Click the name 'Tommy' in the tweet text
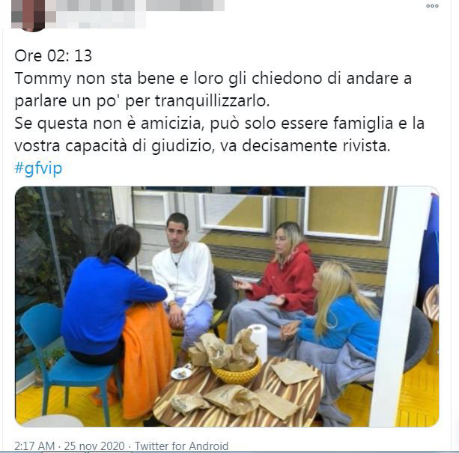Screen dimensions: 459x453 coord(43,79)
